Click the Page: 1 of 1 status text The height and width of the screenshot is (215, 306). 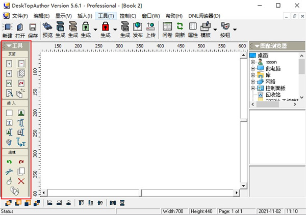pos(231,211)
